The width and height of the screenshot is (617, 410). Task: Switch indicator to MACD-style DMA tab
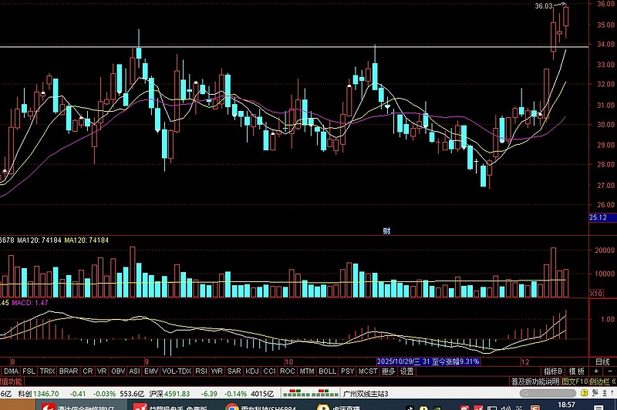11,371
